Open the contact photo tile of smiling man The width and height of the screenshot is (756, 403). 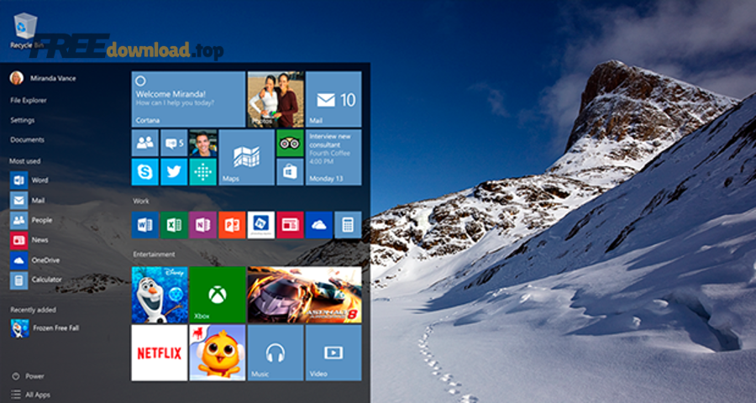coord(203,143)
